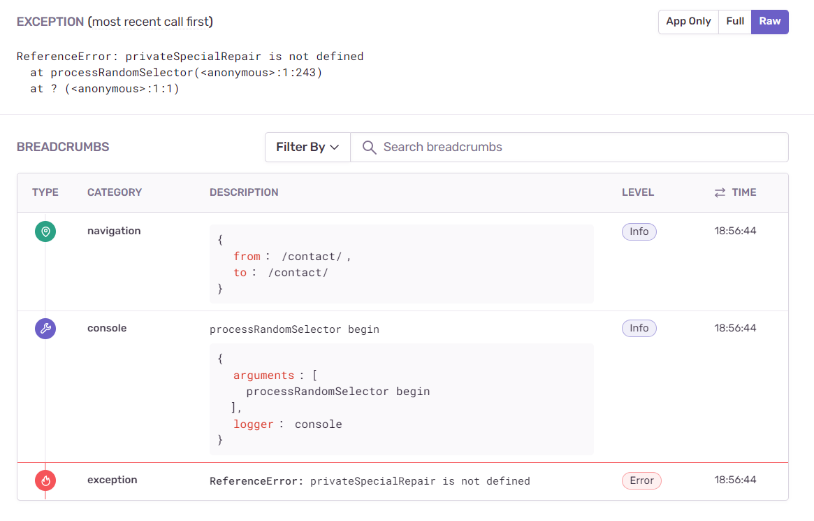The height and width of the screenshot is (521, 814).
Task: Click the search magnifier icon in breadcrumbs
Action: pyautogui.click(x=370, y=148)
